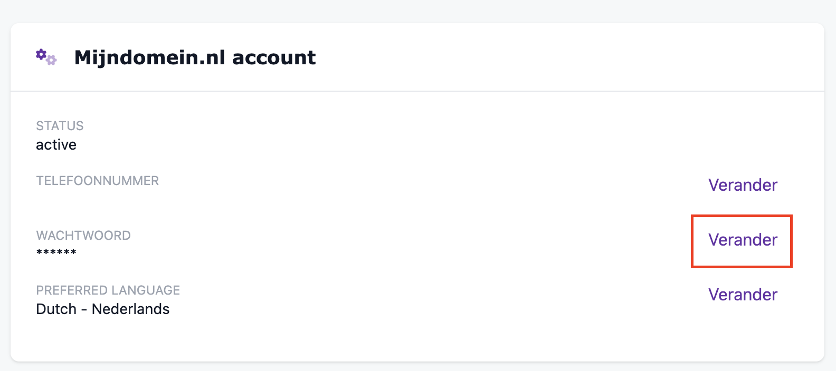The image size is (836, 371).
Task: Click the last asterisk of masked password
Action: 73,252
